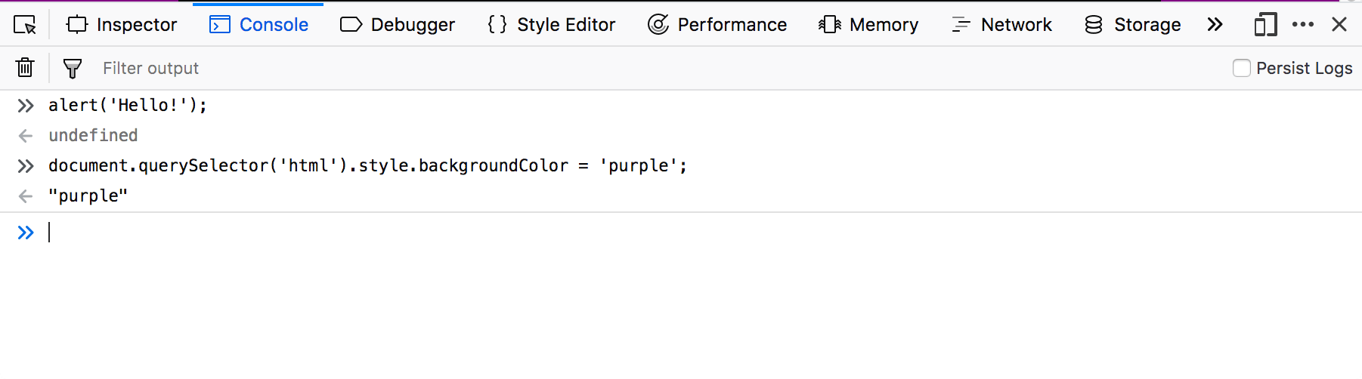Close the developer tools panel
This screenshot has width=1362, height=379.
click(x=1339, y=25)
